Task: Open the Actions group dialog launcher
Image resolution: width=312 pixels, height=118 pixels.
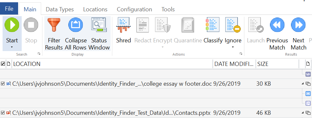Action: 241,54
